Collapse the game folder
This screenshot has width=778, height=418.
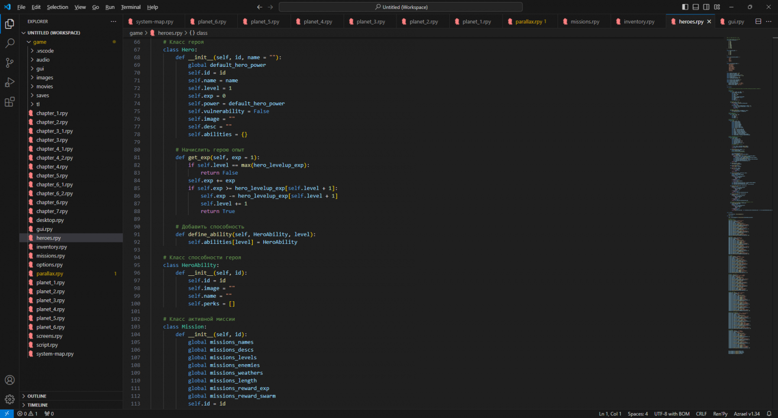[39, 42]
